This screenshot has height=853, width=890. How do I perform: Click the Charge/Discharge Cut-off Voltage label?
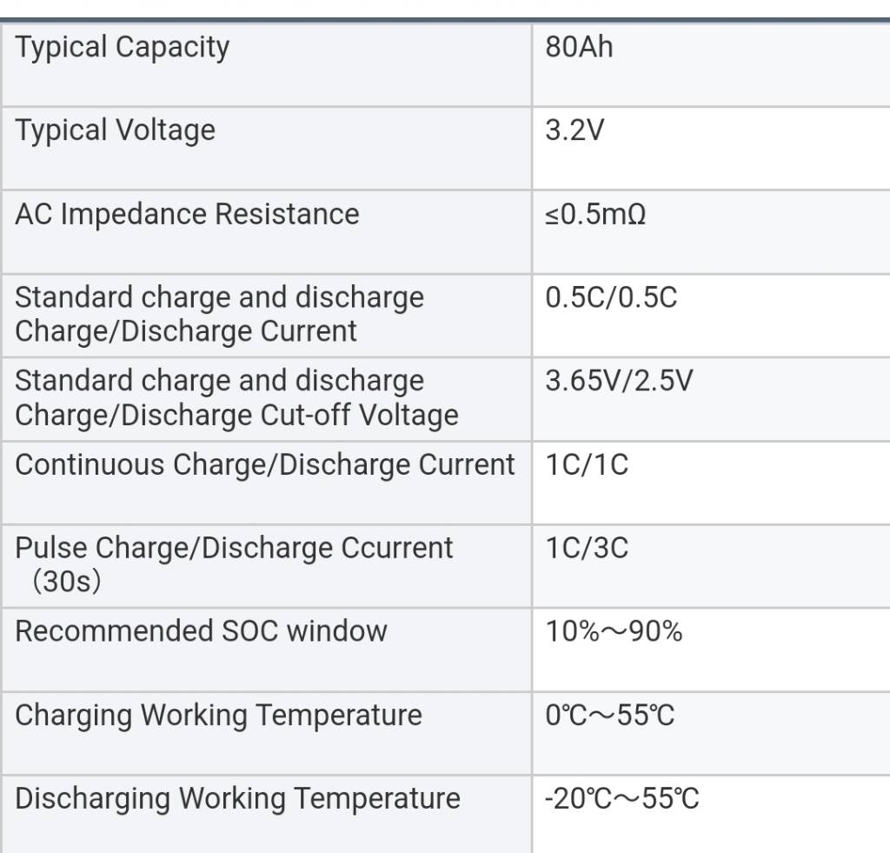(x=236, y=415)
